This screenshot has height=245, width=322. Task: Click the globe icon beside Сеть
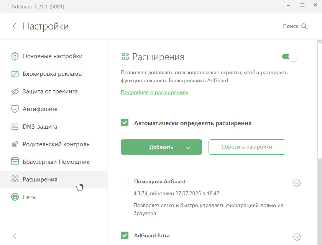point(15,197)
